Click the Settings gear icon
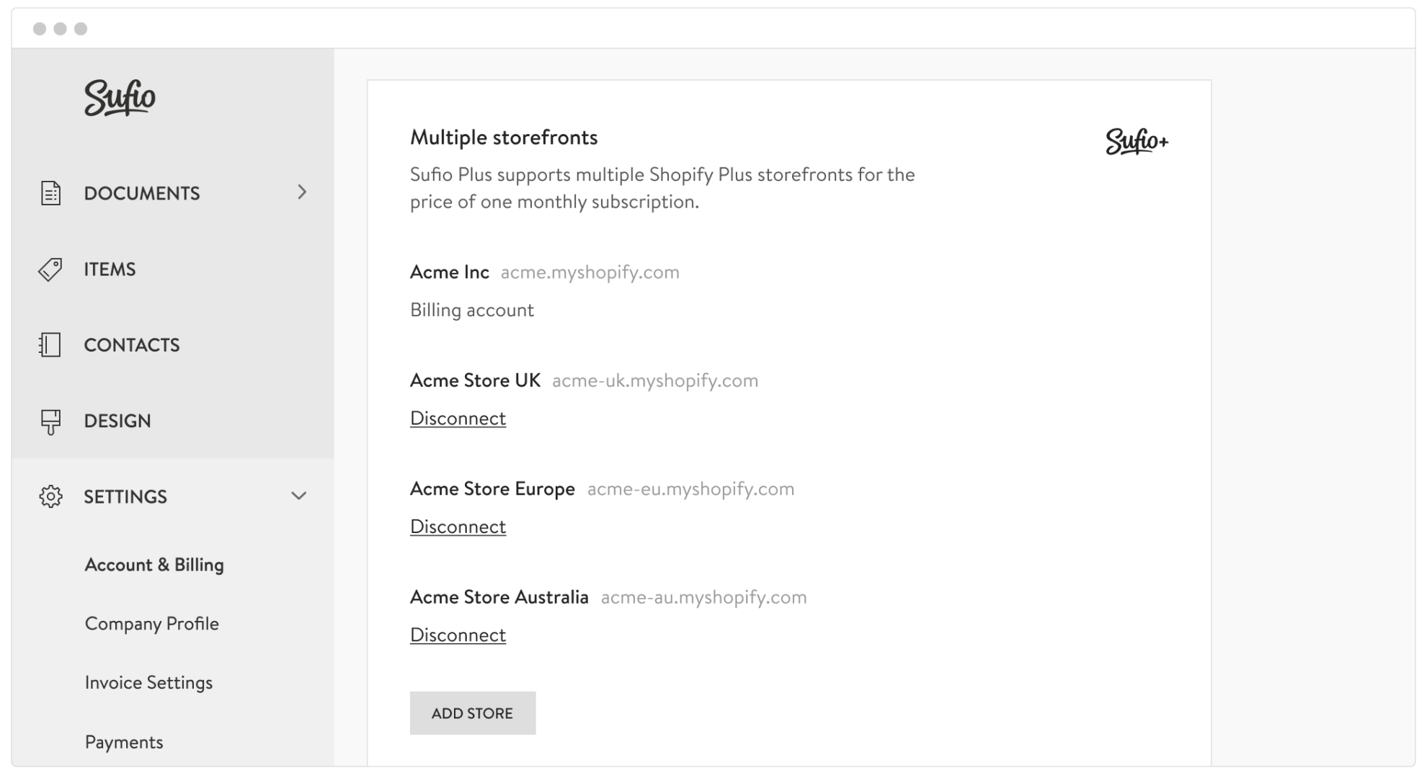 [x=50, y=496]
